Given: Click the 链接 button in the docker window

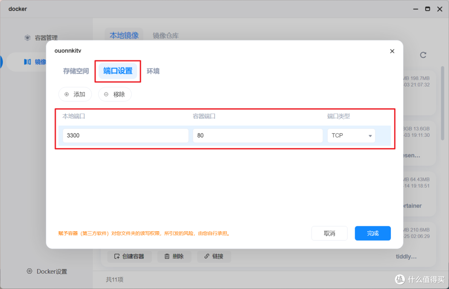Looking at the screenshot, I should pos(214,256).
